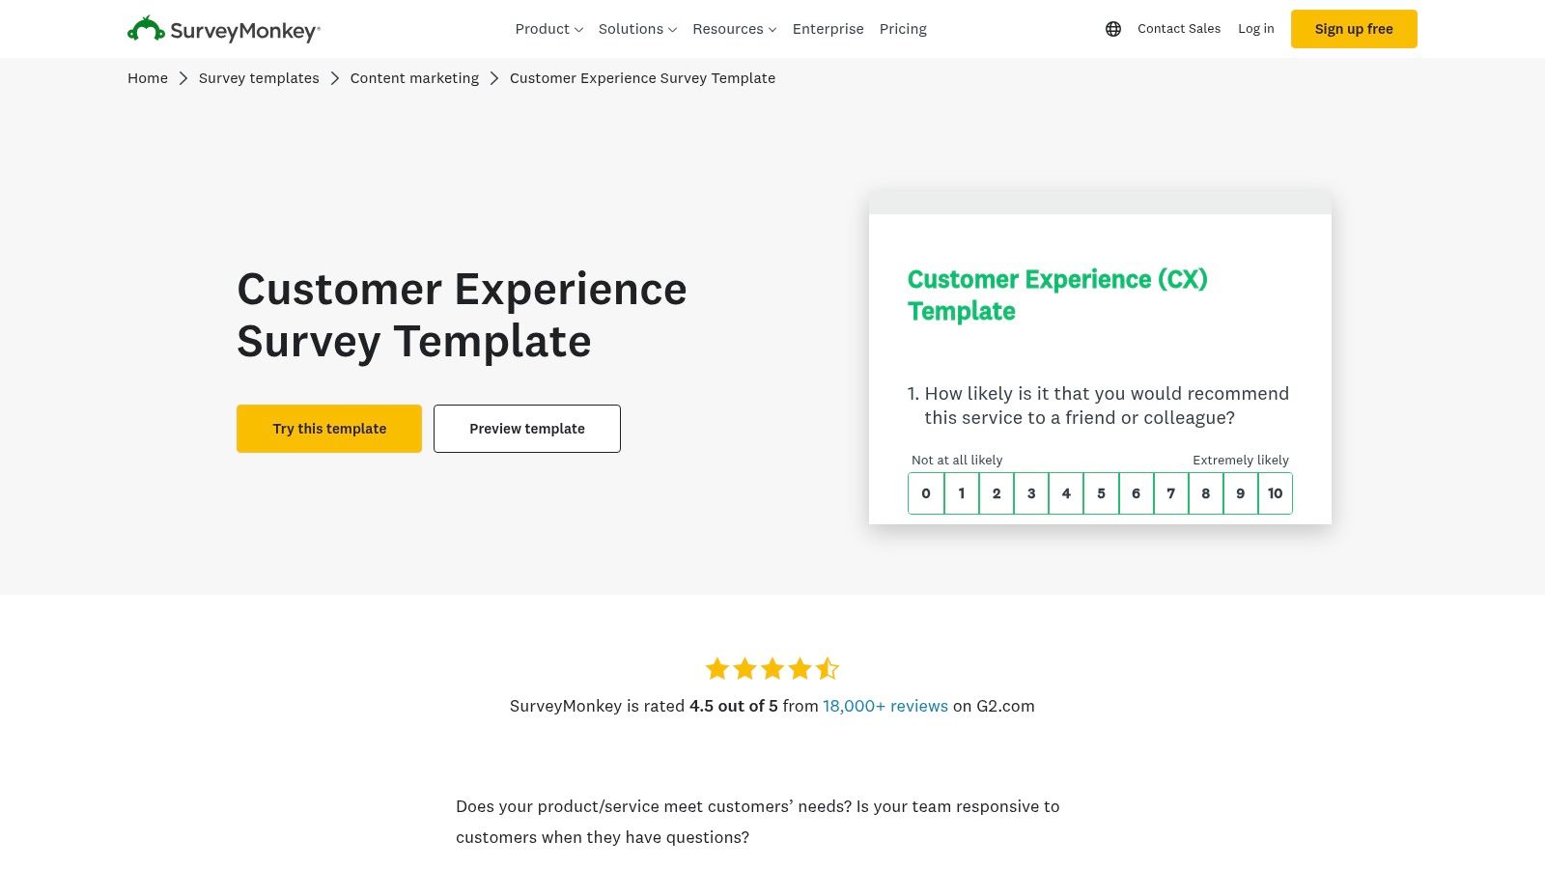Viewport: 1545px width, 869px height.
Task: Select score 0 for Not at all likely
Action: pyautogui.click(x=926, y=493)
